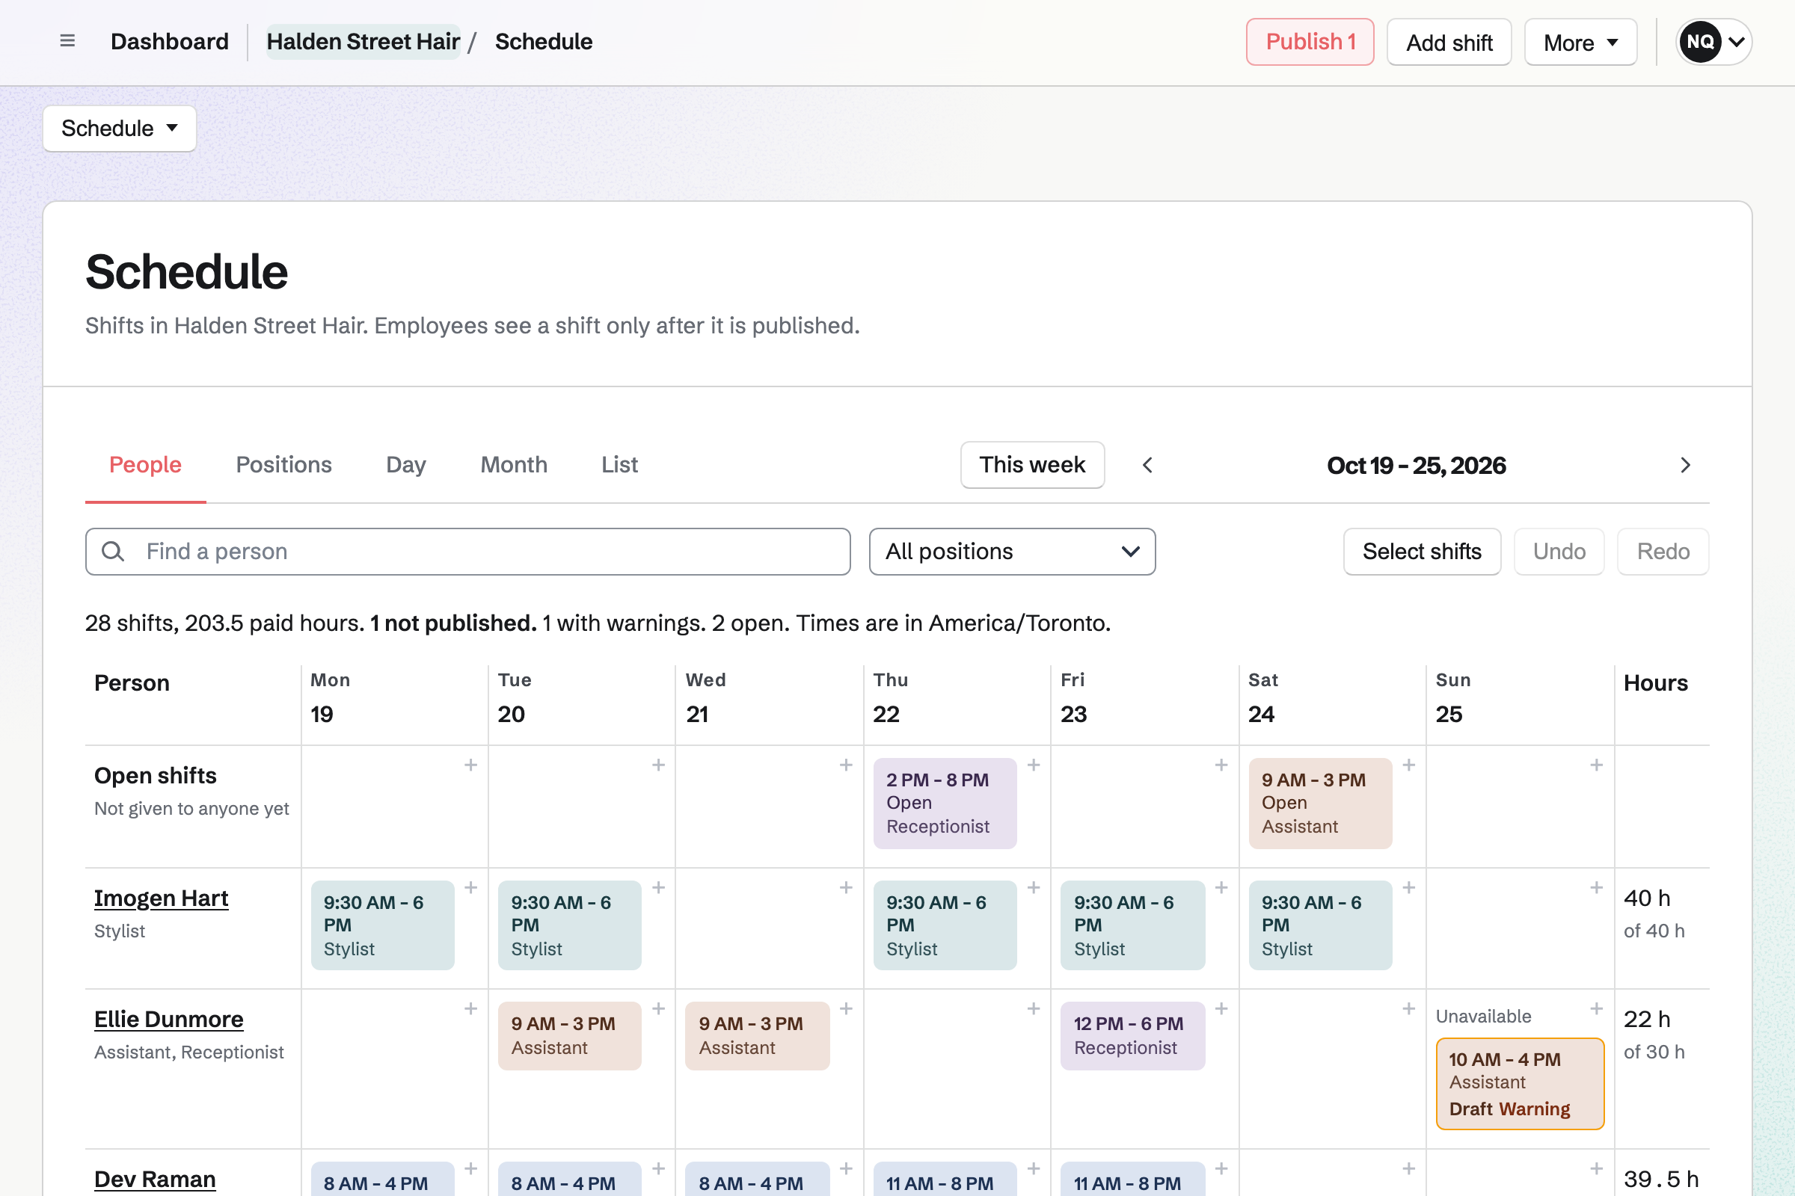This screenshot has width=1795, height=1196.
Task: Open the Schedule view dropdown
Action: (120, 128)
